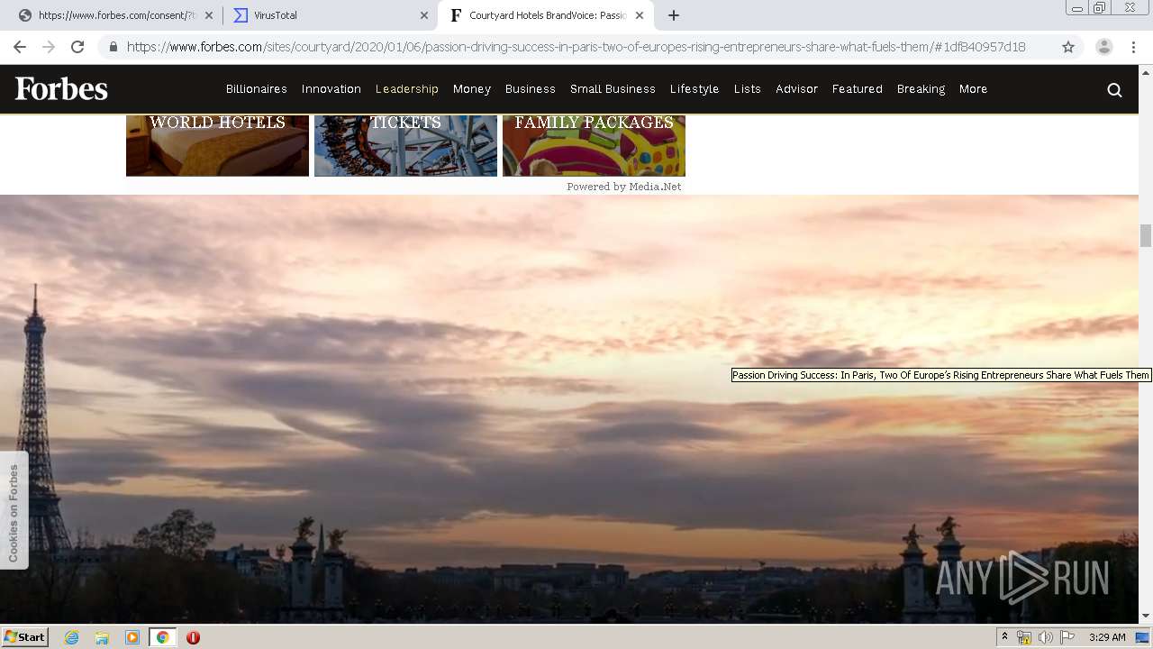Open the Small Business menu
Image resolution: width=1153 pixels, height=649 pixels.
click(x=613, y=89)
